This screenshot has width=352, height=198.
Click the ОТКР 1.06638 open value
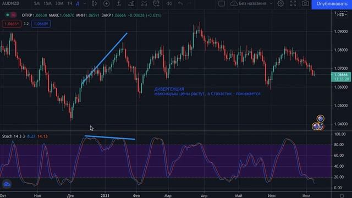pyautogui.click(x=34, y=15)
